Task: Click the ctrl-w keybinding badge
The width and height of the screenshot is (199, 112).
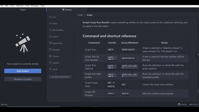Action: 111,86
